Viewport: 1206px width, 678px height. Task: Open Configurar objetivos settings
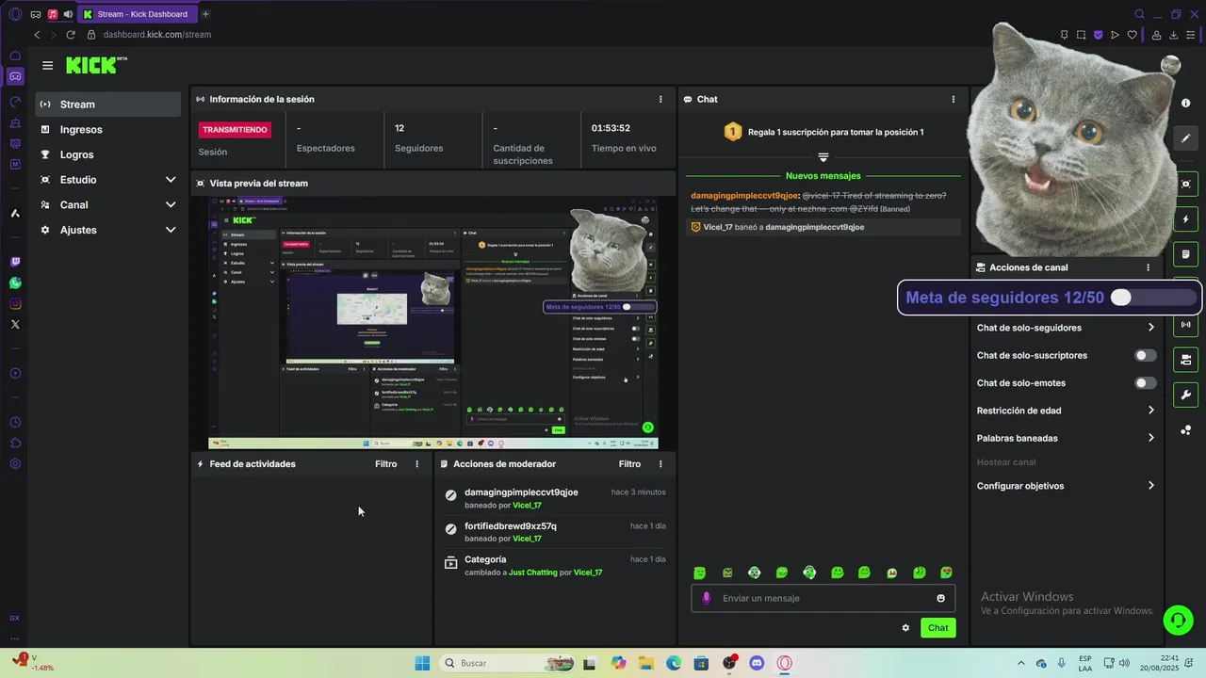[x=1066, y=486]
